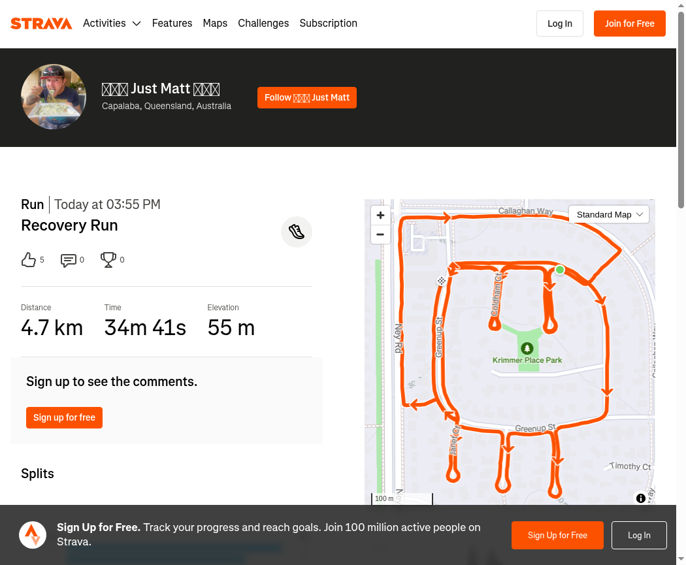This screenshot has width=686, height=565.
Task: Click Follow Just Matt button
Action: pyautogui.click(x=306, y=97)
